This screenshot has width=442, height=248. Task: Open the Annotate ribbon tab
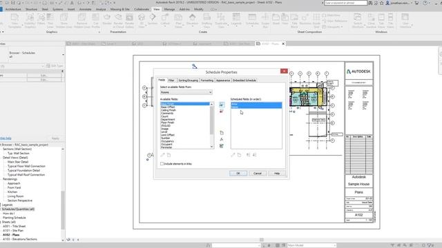pos(85,9)
